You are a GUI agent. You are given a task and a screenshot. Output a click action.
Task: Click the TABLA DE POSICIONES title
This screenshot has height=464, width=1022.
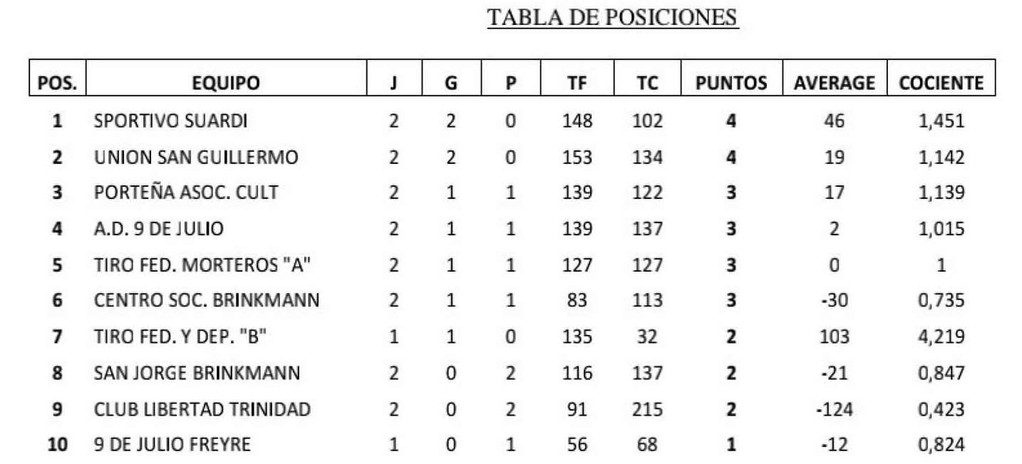pyautogui.click(x=613, y=18)
